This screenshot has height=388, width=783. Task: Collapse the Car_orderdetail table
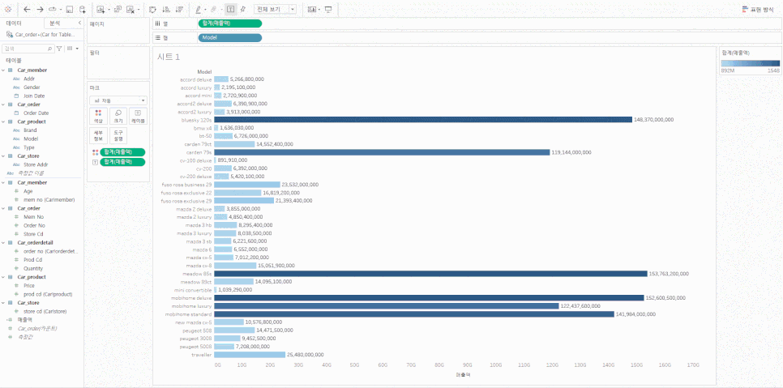click(5, 242)
